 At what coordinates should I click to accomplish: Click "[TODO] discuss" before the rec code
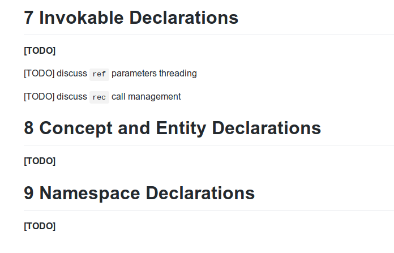pos(55,97)
